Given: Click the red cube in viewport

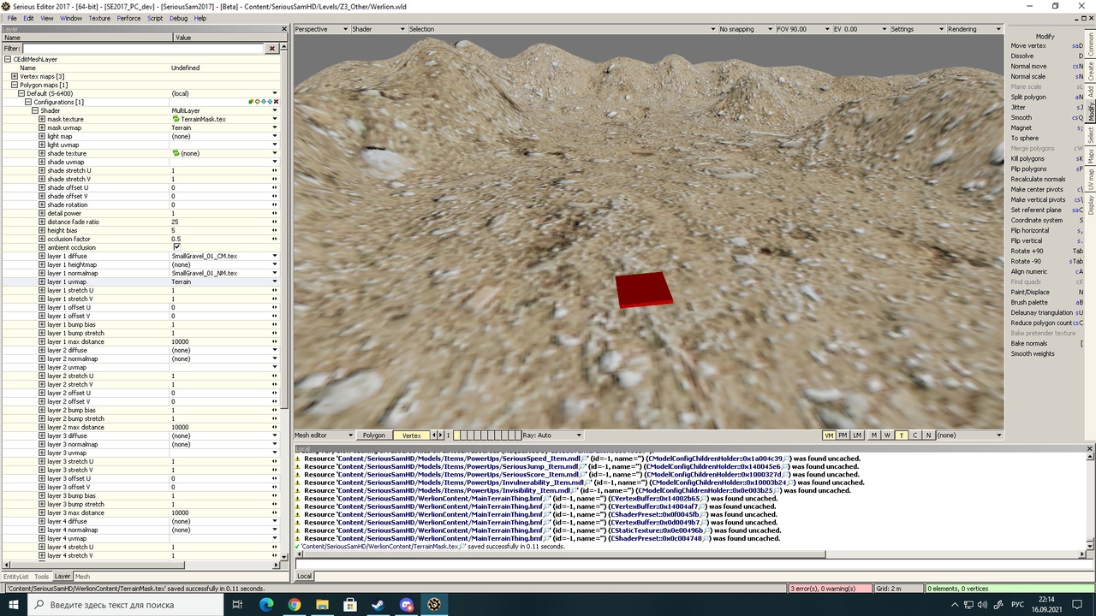Looking at the screenshot, I should 644,289.
